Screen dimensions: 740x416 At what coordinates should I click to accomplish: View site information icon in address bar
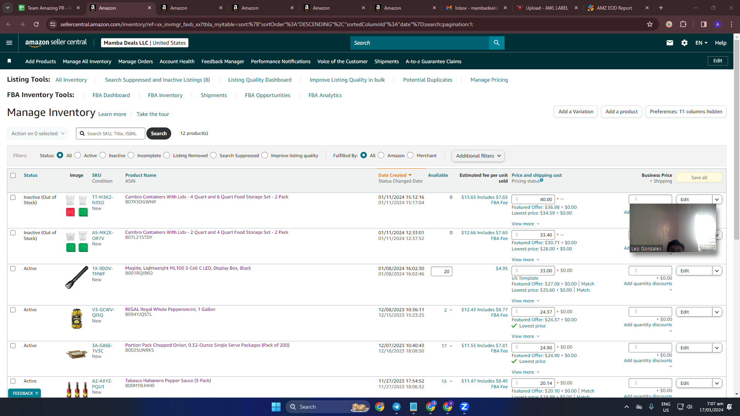[x=53, y=24]
